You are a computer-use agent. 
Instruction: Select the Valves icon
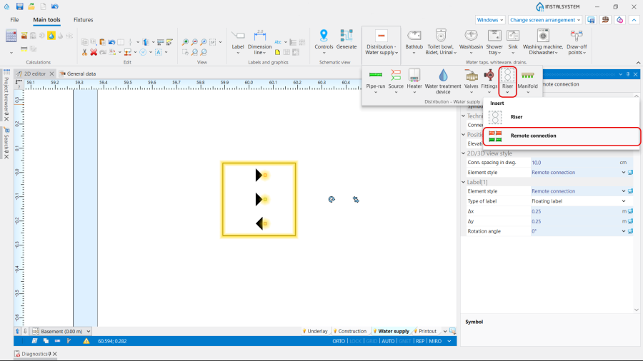click(x=472, y=77)
